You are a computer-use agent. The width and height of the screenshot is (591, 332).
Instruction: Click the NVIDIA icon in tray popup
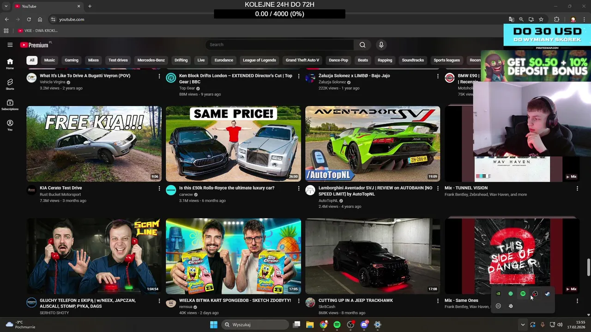point(498,294)
